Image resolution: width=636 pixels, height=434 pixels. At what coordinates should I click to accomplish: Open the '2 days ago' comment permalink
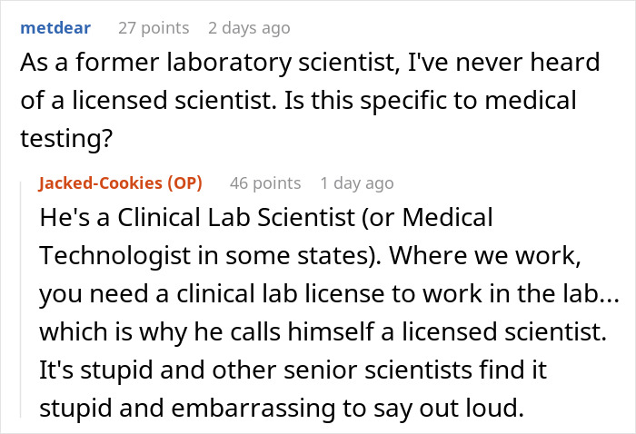(249, 28)
